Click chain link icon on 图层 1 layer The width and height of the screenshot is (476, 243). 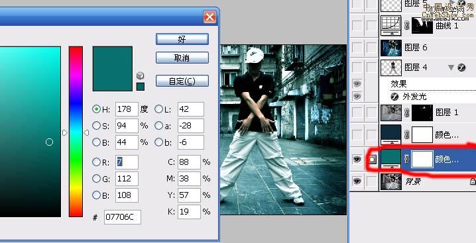point(407,113)
